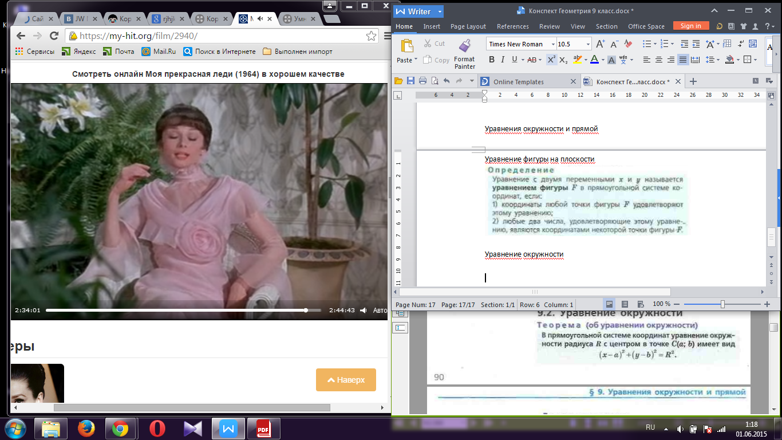Open numbered list dropdown arrow
This screenshot has height=440, width=782.
pyautogui.click(x=672, y=44)
